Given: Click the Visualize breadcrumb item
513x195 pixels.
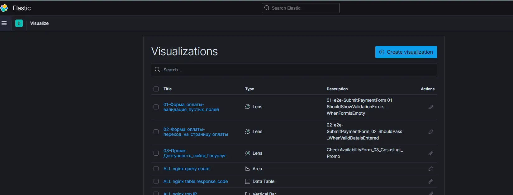Looking at the screenshot, I should point(39,23).
